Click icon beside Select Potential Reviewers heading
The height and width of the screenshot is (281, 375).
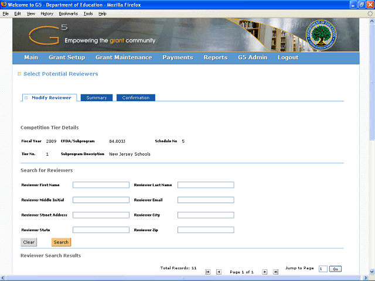[x=19, y=74]
